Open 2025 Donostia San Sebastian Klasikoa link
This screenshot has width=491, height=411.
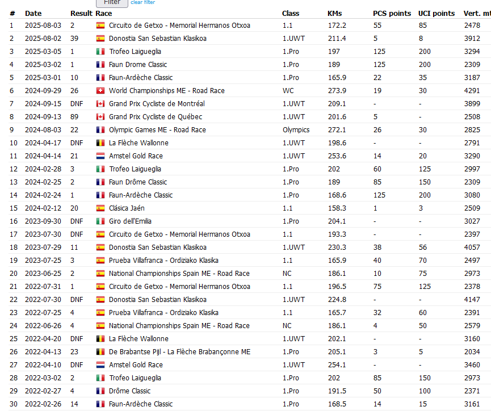click(157, 39)
